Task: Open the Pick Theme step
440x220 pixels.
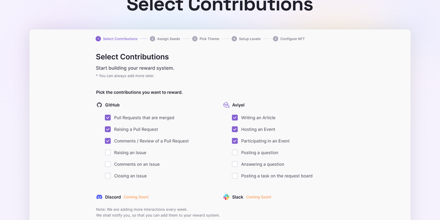Action: tap(209, 39)
